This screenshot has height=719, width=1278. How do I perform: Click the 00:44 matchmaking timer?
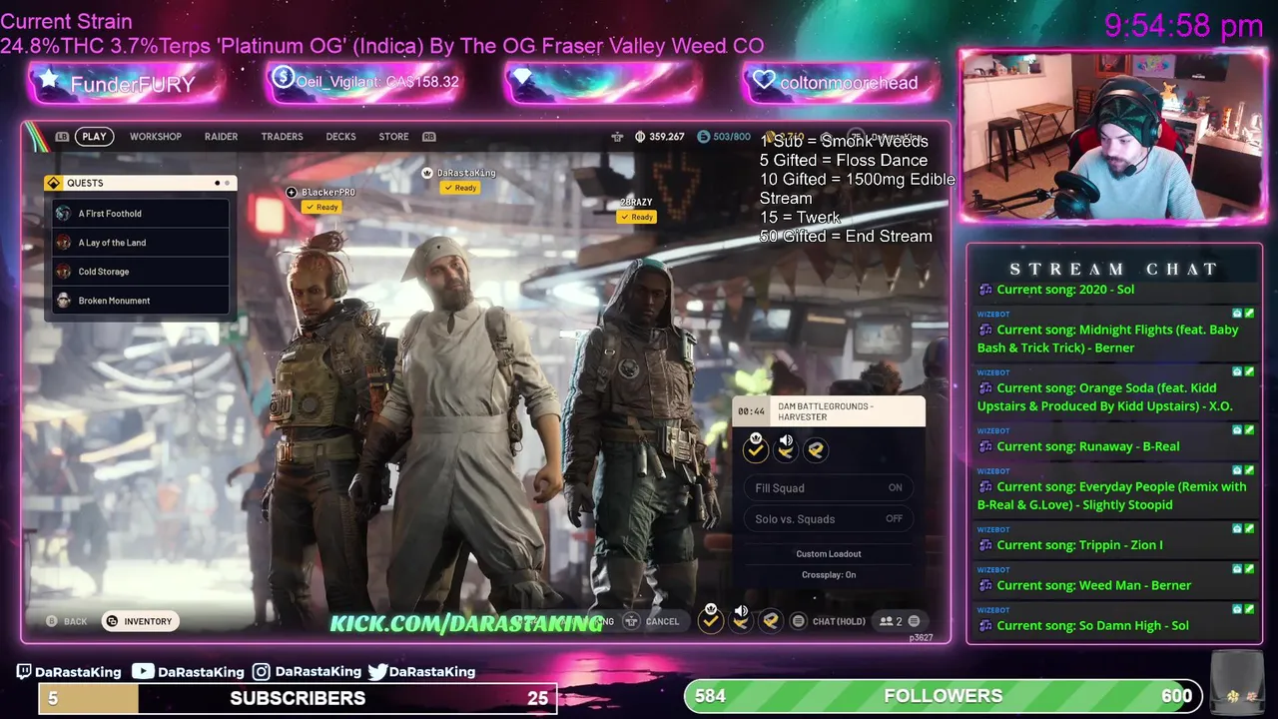751,411
